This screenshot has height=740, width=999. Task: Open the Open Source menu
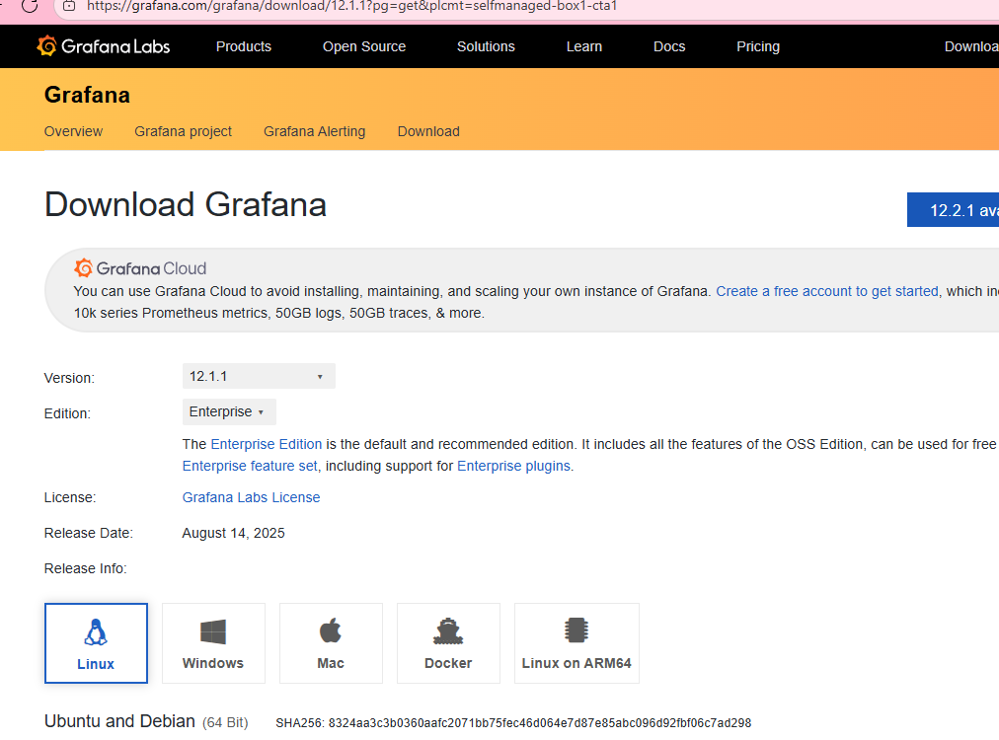(x=364, y=46)
